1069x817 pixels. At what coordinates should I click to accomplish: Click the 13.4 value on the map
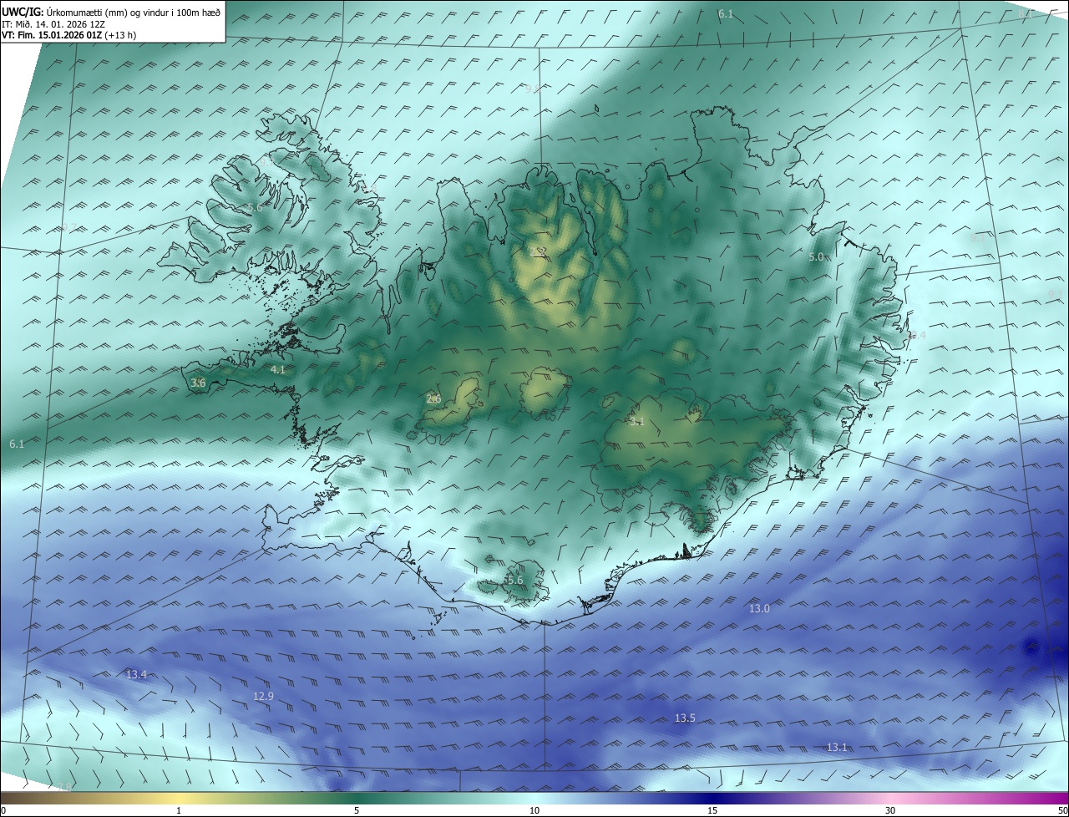(x=137, y=674)
